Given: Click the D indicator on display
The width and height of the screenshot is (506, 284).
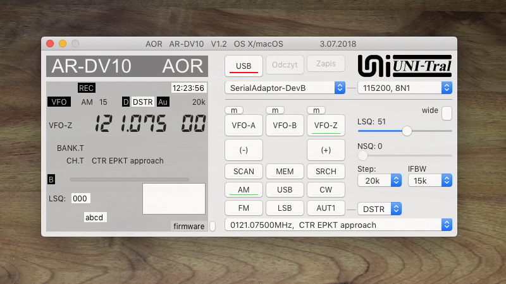Looking at the screenshot, I should pos(126,102).
